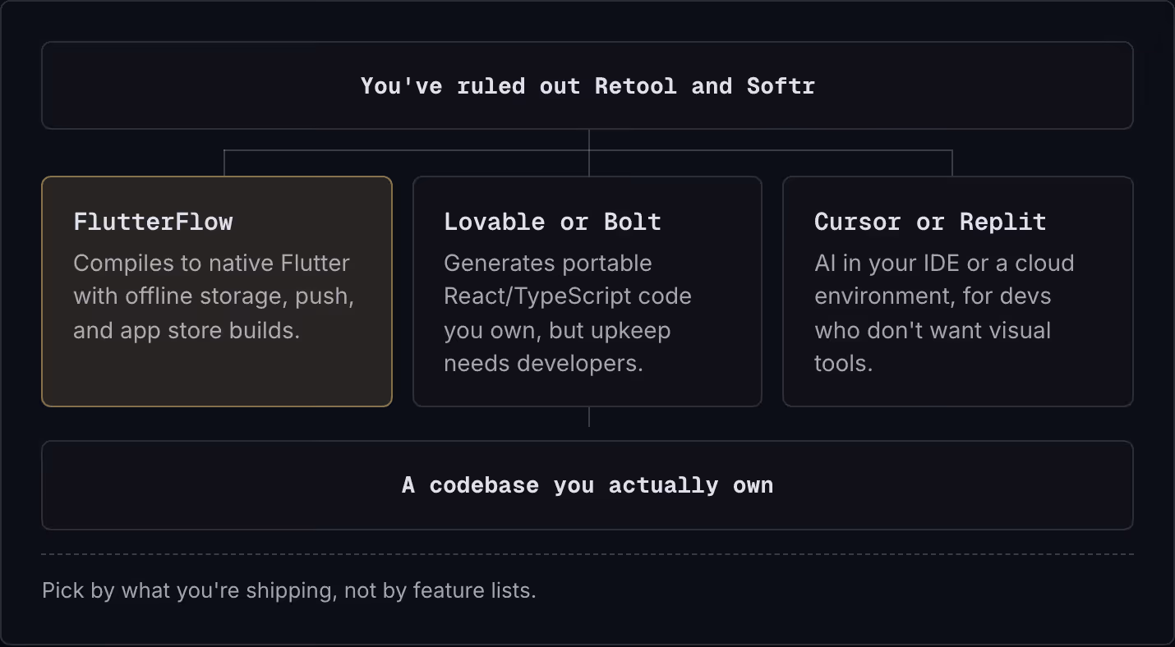Screen dimensions: 1175x647
Task: Select the highlighted FlutterFlow card
Action: pyautogui.click(x=217, y=291)
